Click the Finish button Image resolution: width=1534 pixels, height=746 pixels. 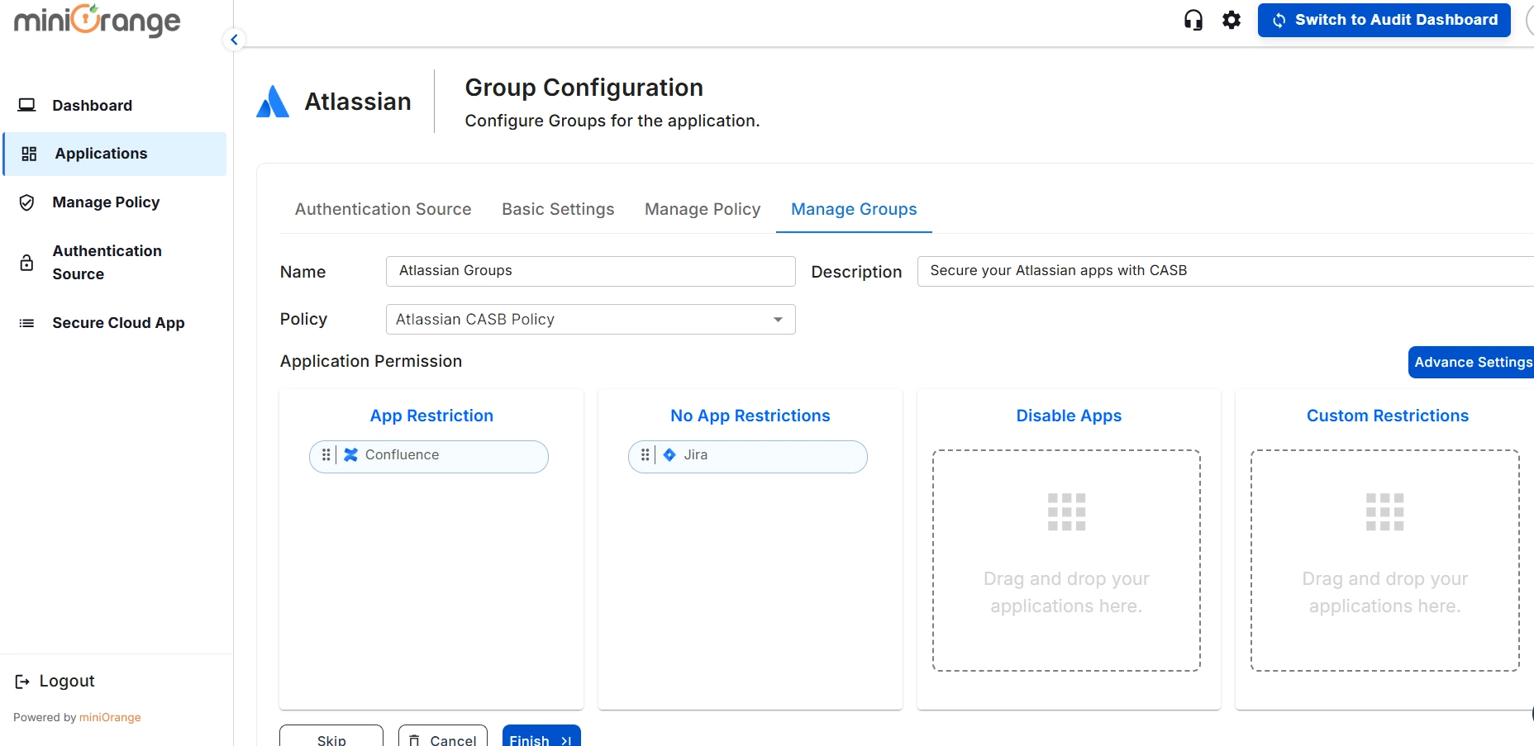tap(539, 739)
